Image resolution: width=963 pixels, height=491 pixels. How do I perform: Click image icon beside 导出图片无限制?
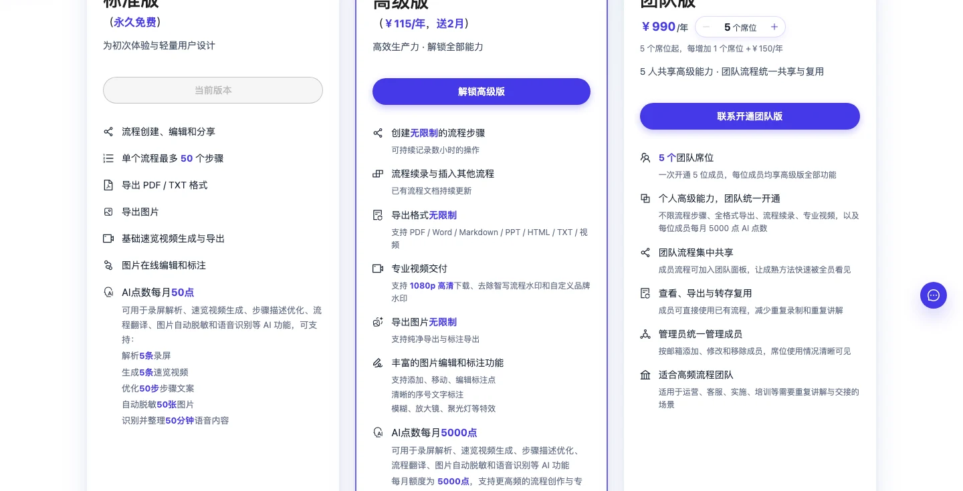(x=378, y=322)
